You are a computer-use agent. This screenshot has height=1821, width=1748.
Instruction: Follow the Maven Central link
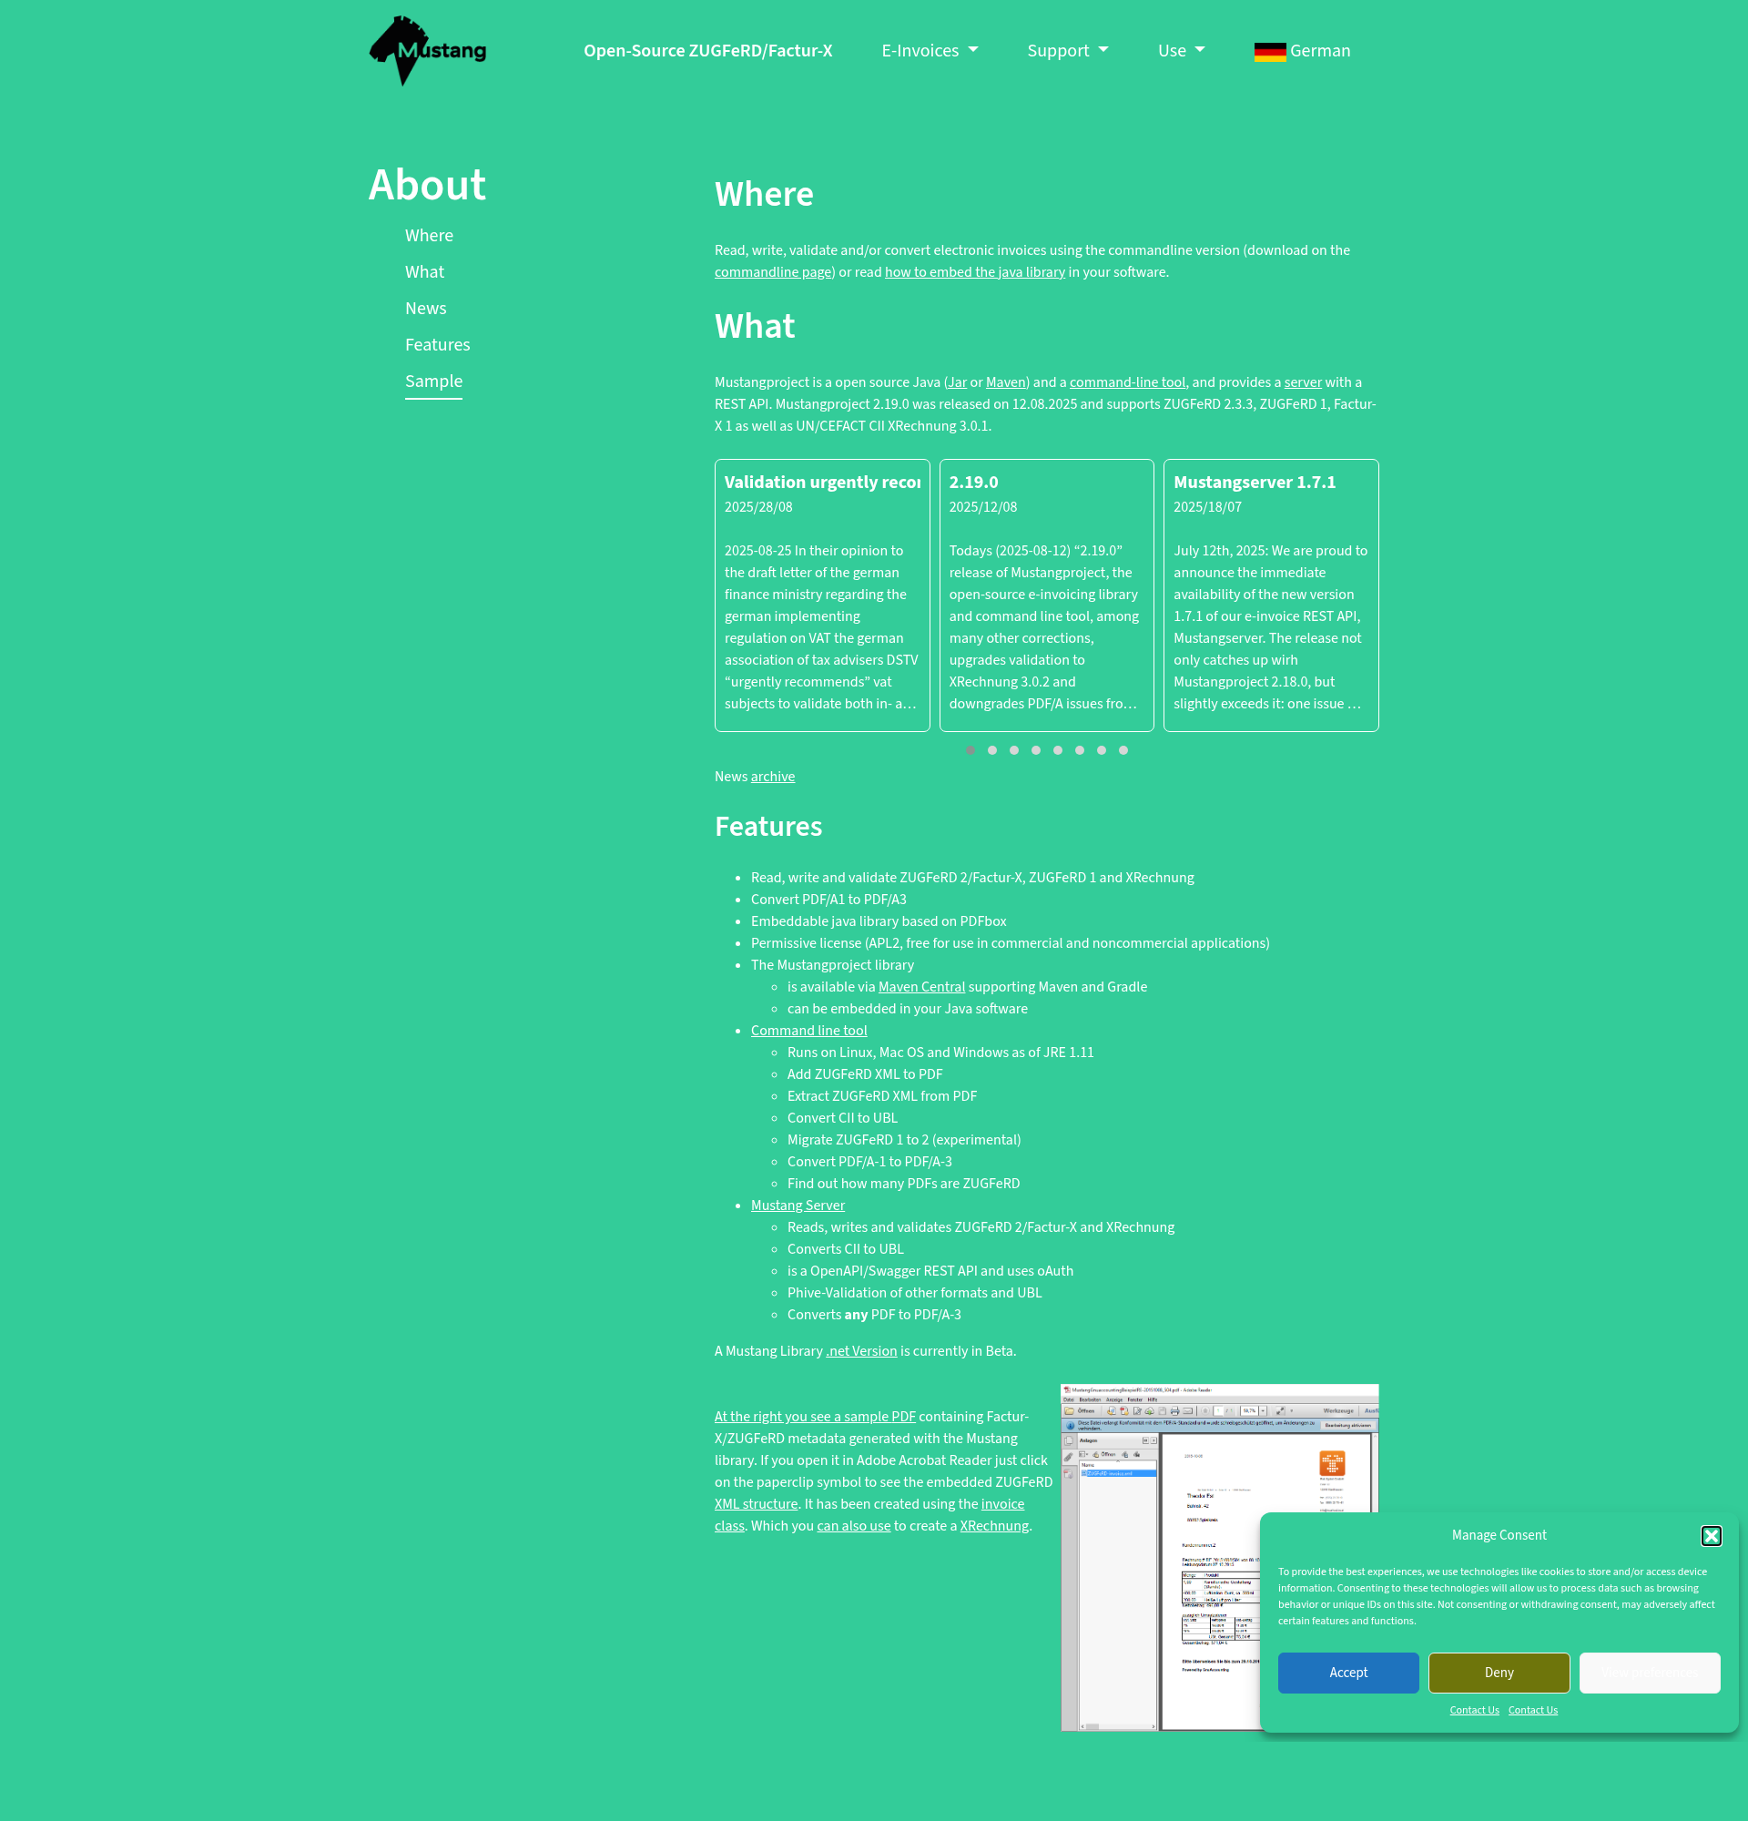(x=921, y=987)
